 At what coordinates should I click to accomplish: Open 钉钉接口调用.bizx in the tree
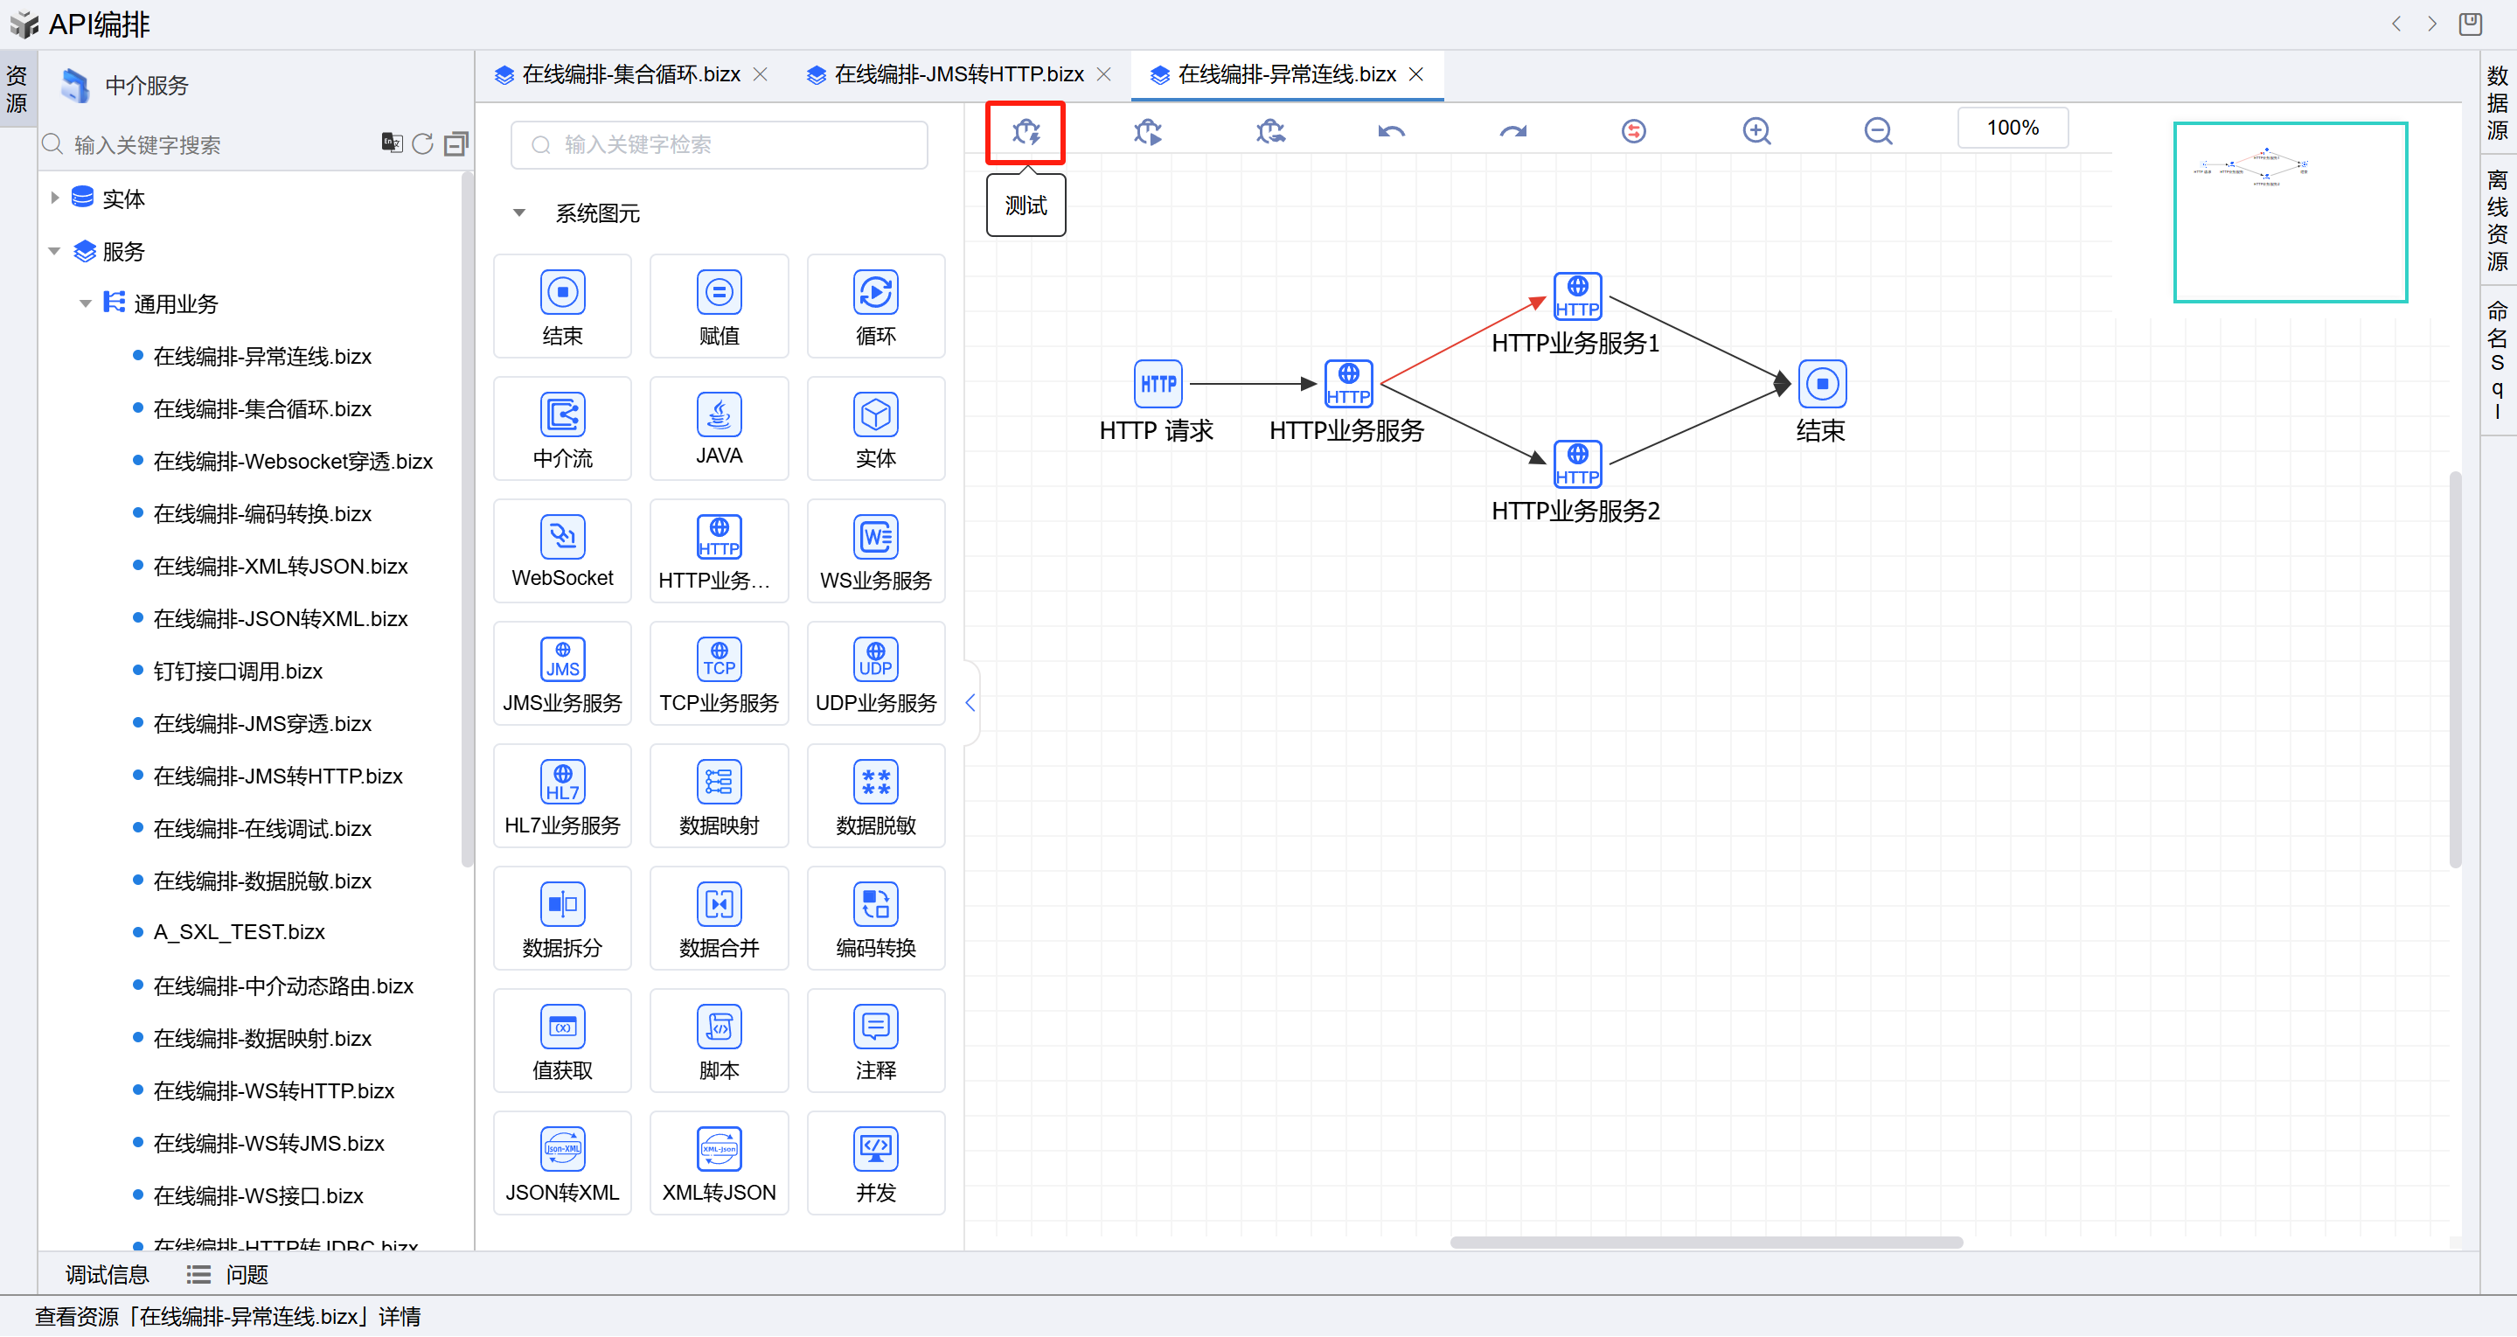pyautogui.click(x=238, y=672)
